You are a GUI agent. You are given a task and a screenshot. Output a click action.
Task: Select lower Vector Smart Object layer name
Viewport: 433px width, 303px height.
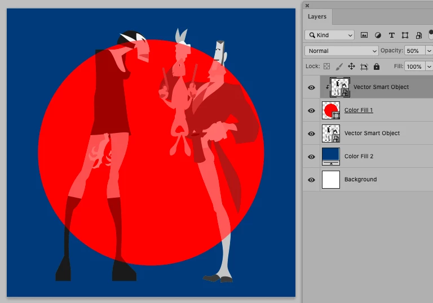point(372,133)
